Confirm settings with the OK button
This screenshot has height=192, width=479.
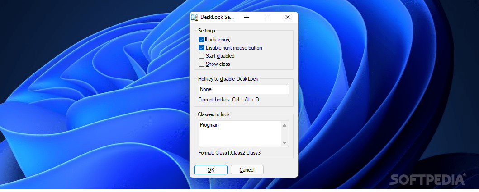(x=211, y=170)
